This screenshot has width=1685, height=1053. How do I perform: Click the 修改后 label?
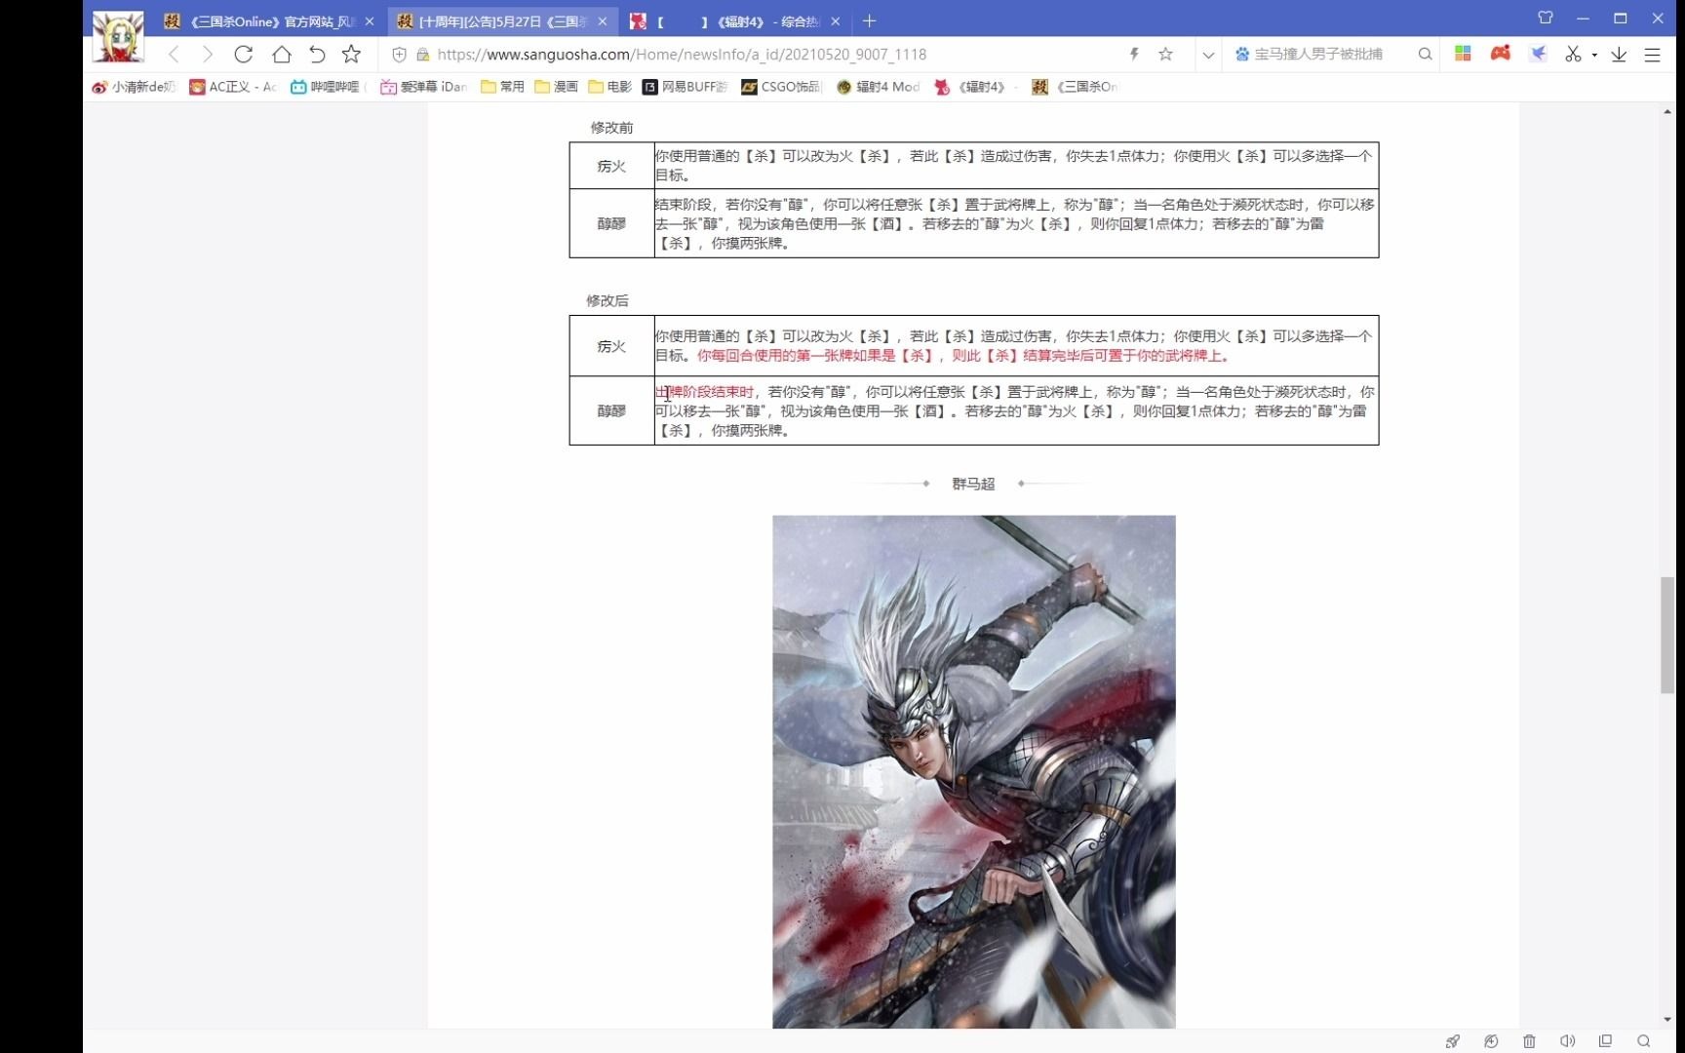[607, 301]
